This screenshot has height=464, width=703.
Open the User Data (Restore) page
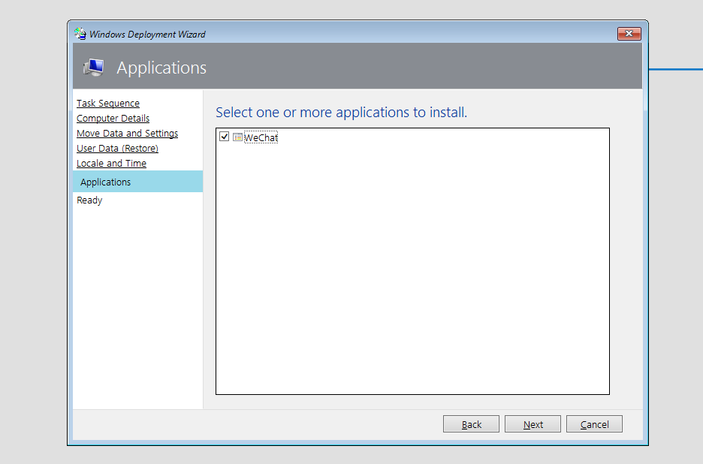[117, 148]
